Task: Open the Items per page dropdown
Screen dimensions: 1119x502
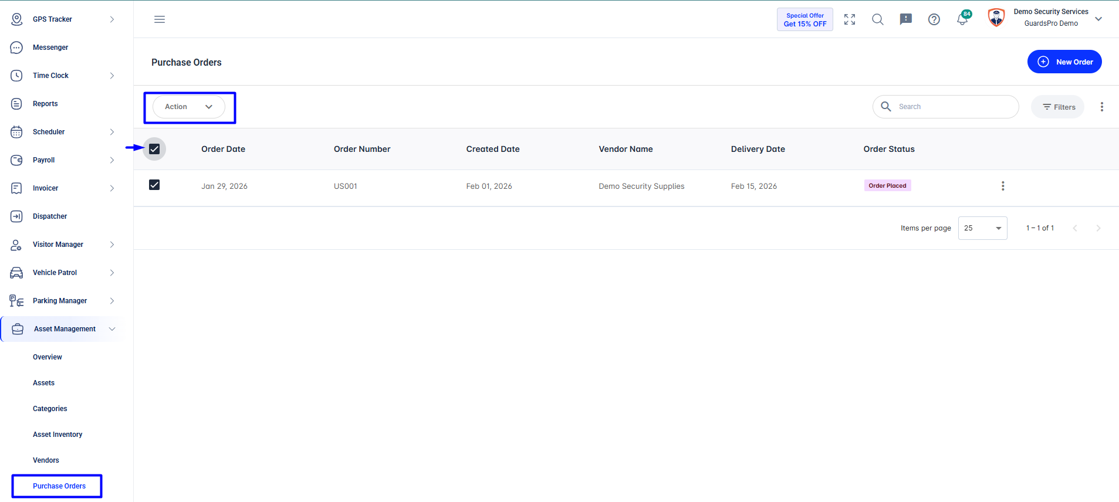Action: pyautogui.click(x=983, y=228)
